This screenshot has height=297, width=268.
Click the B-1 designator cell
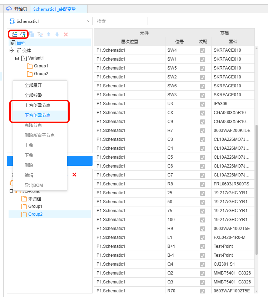point(179,255)
